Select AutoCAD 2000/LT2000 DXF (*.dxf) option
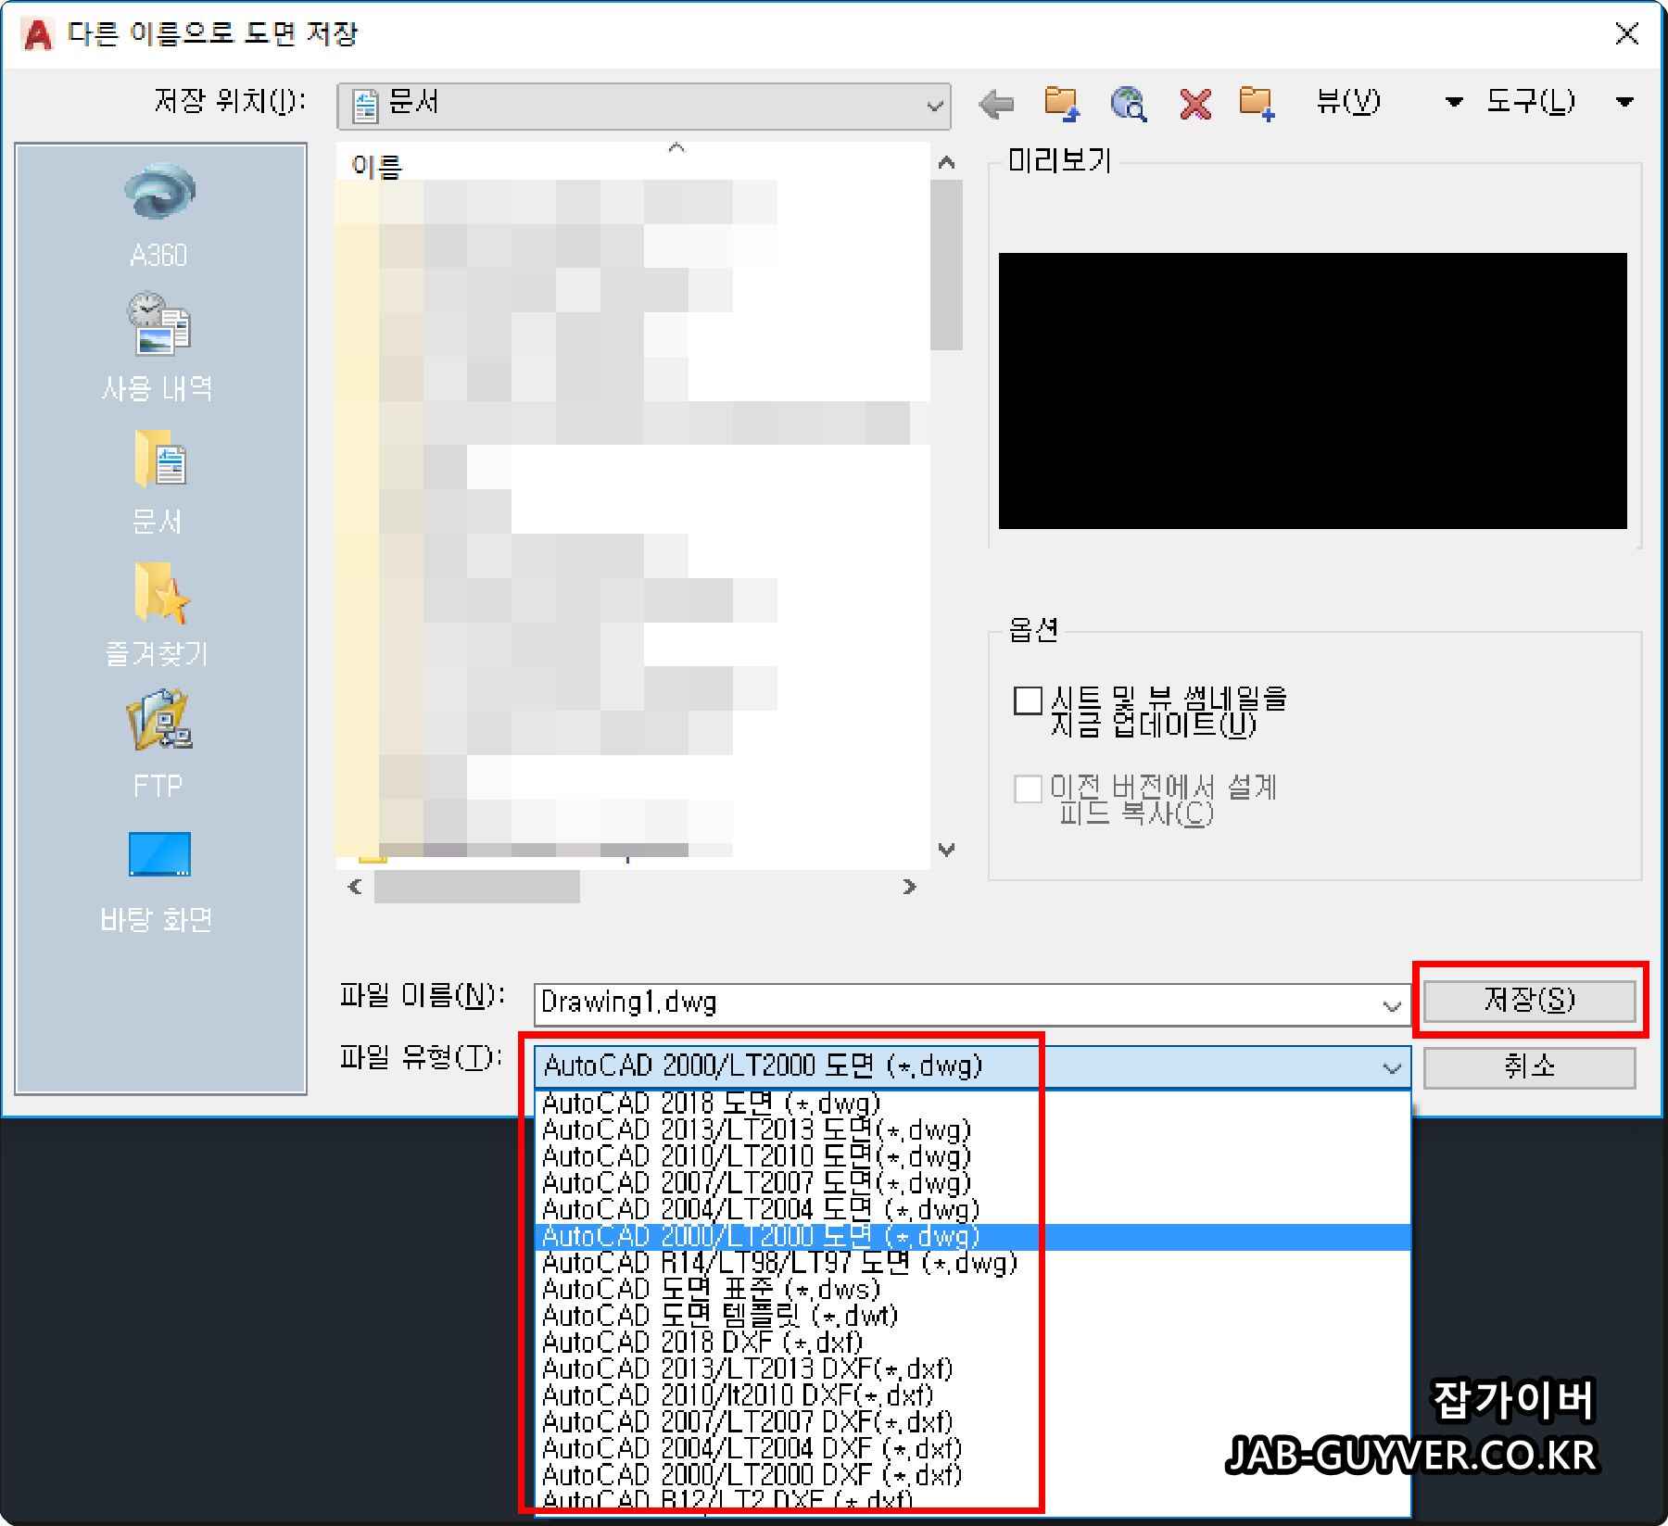1668x1526 pixels. point(972,1475)
